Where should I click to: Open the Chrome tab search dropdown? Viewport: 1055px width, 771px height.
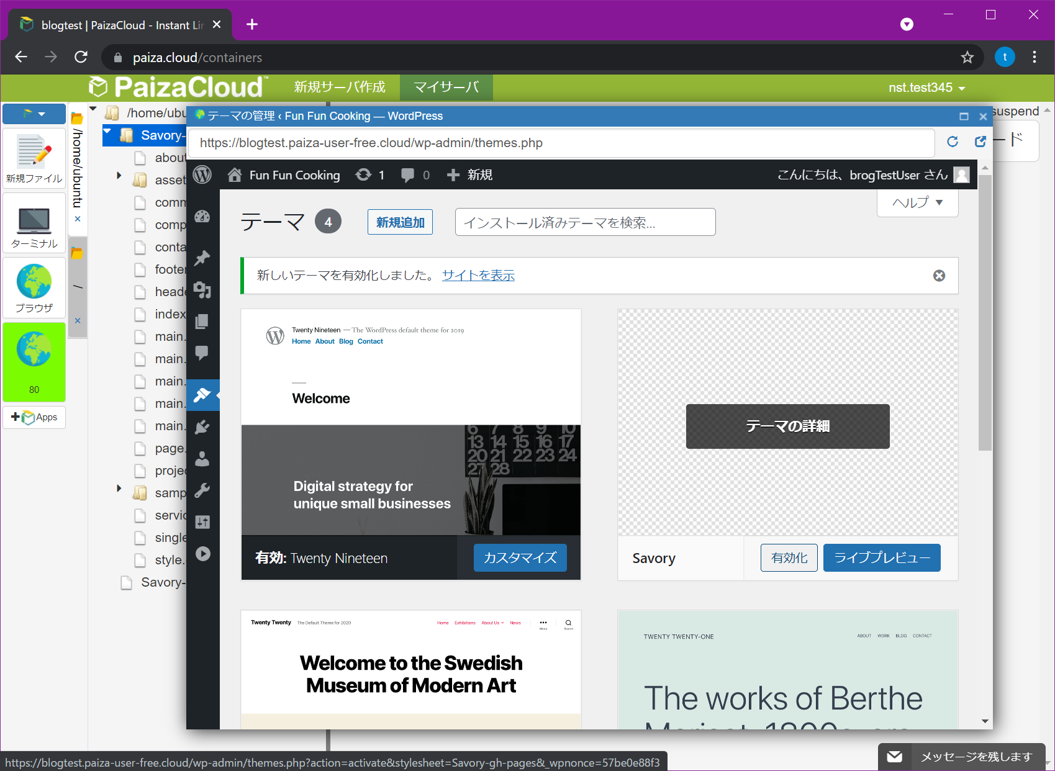907,24
